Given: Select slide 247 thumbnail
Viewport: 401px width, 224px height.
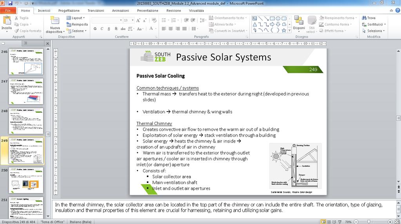Looking at the screenshot, I should tap(26, 91).
